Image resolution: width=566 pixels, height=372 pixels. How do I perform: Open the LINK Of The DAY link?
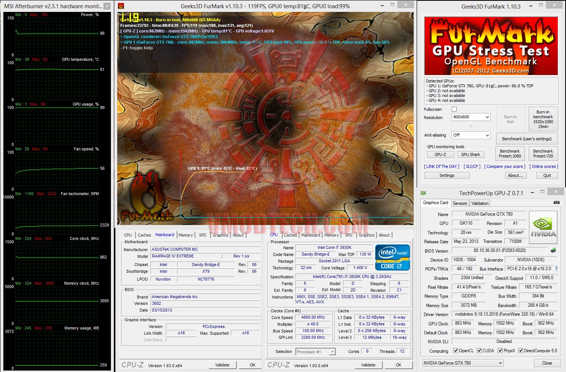[441, 166]
